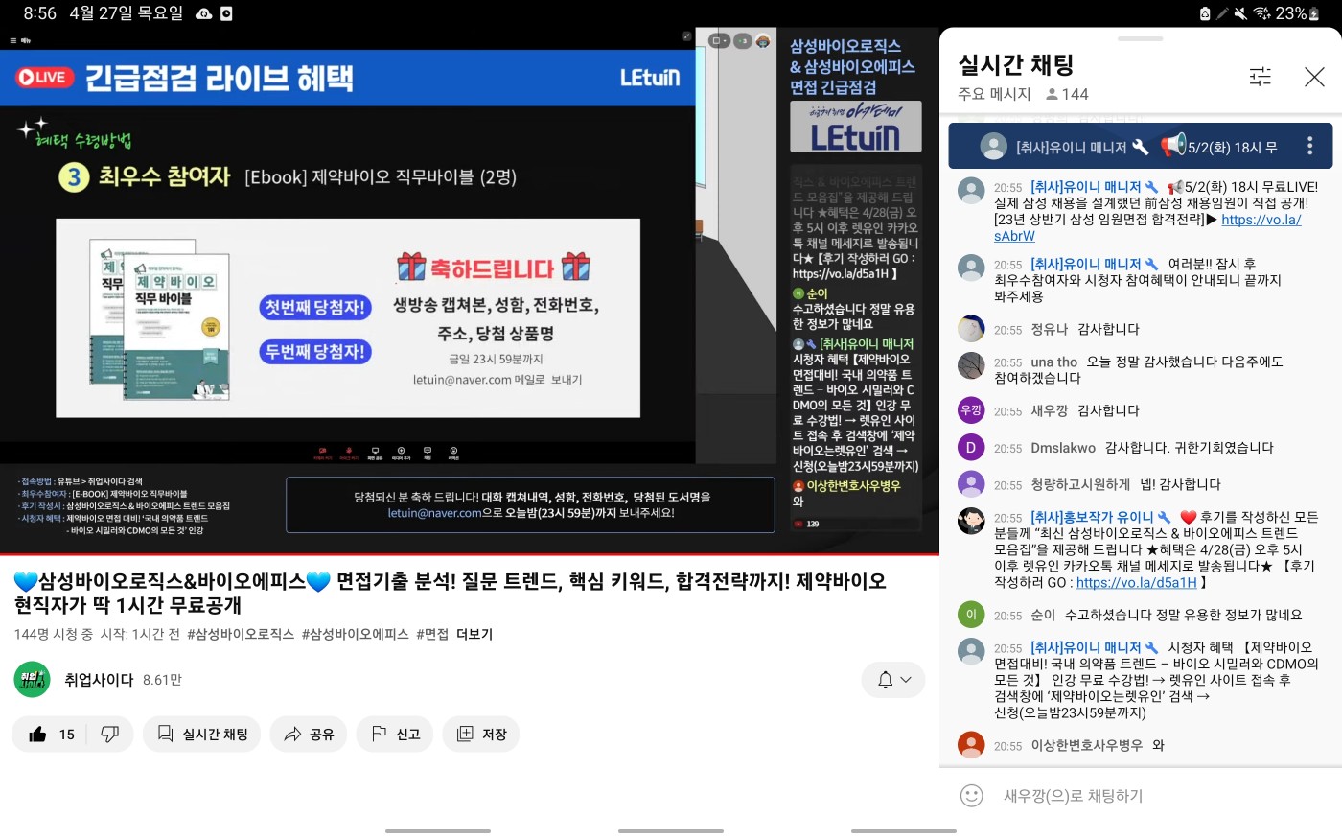Save video to playlist with 저장
Viewport: 1342px width, 840px height.
481,735
